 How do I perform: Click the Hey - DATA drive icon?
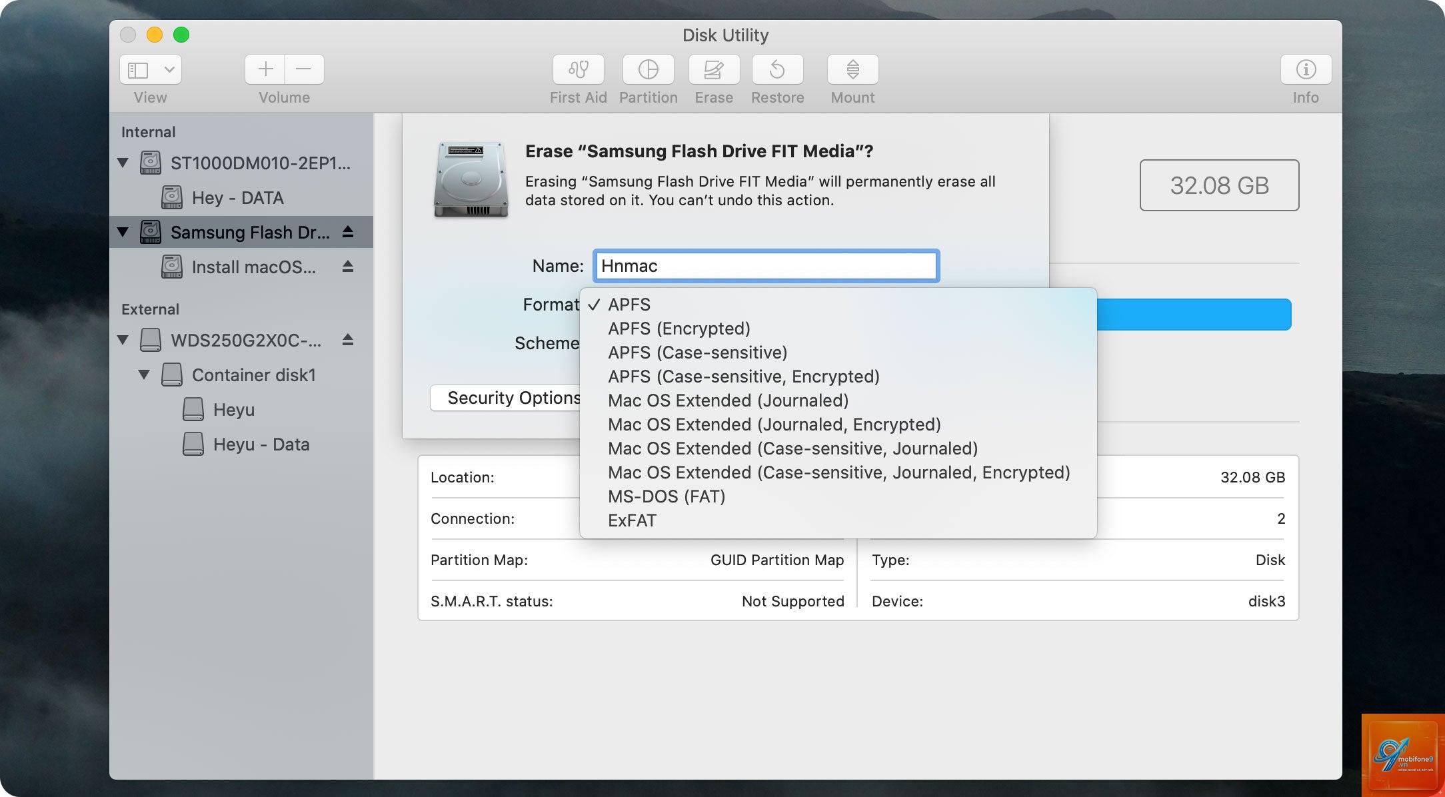[172, 197]
